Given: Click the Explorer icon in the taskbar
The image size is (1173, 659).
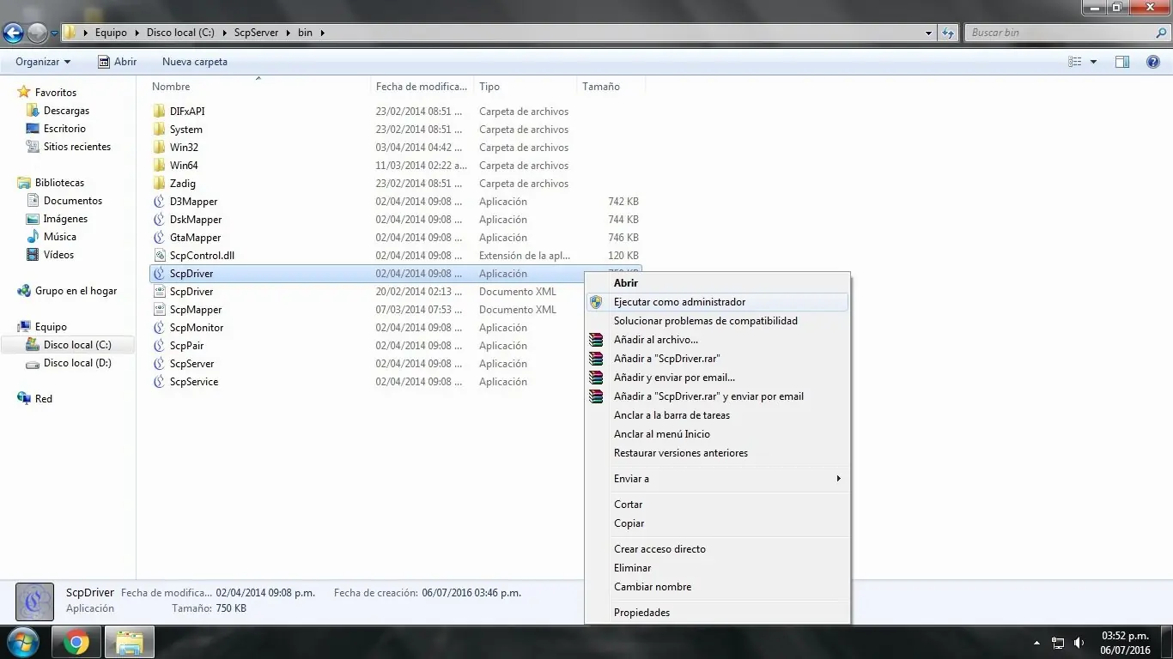Looking at the screenshot, I should pos(130,642).
